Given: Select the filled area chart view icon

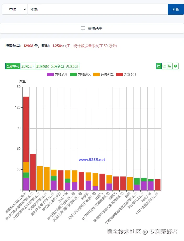Looking at the screenshot, I should 159,66.
